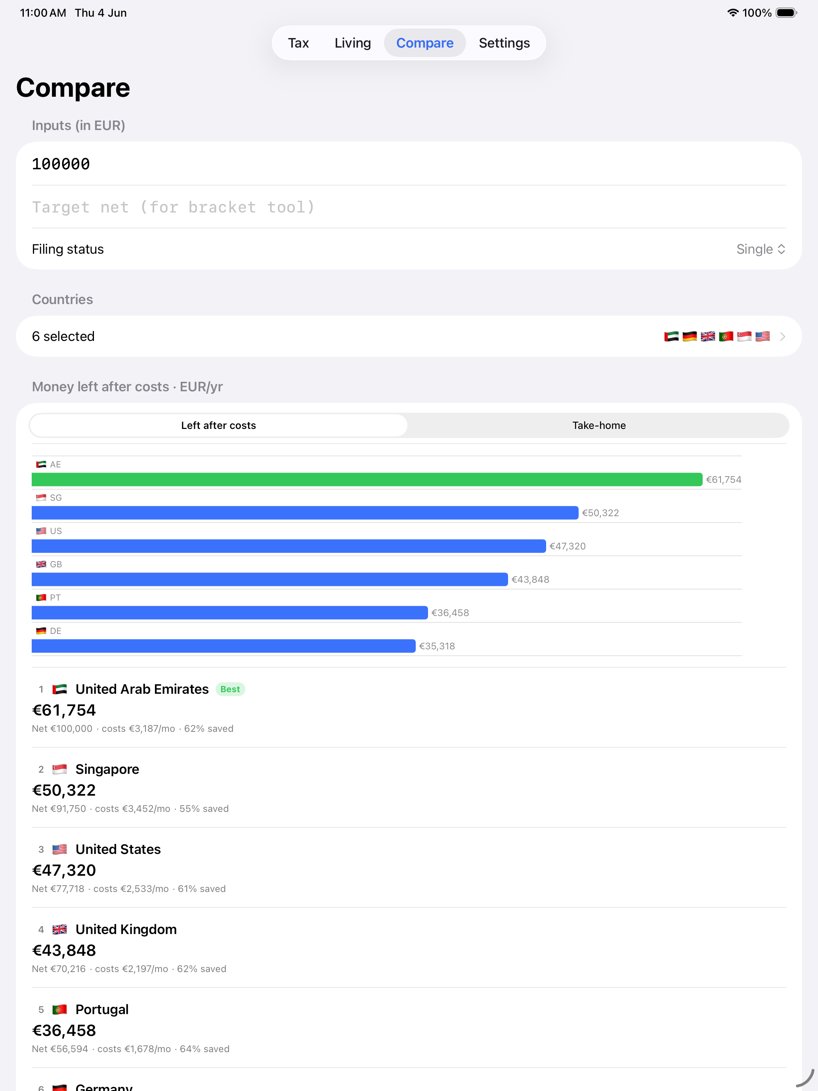Click the Singapore flag beside SG label

coord(41,498)
